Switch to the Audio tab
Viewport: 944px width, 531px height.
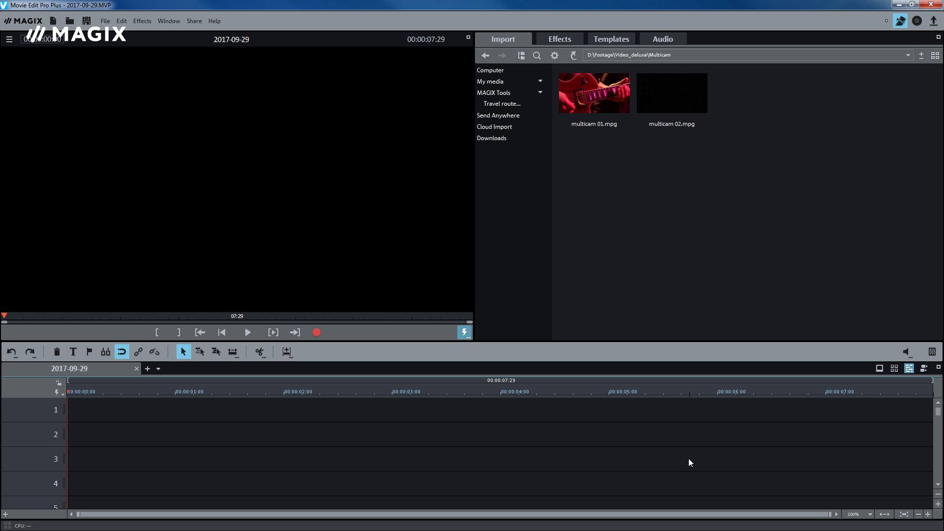click(x=663, y=39)
